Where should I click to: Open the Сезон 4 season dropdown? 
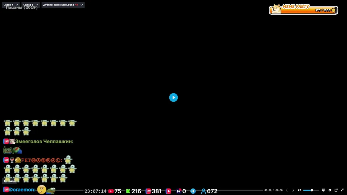tap(11, 5)
